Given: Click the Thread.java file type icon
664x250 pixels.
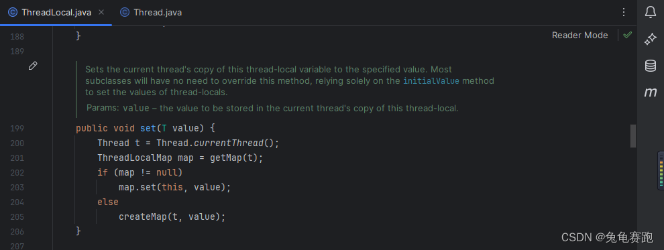Looking at the screenshot, I should (x=125, y=12).
